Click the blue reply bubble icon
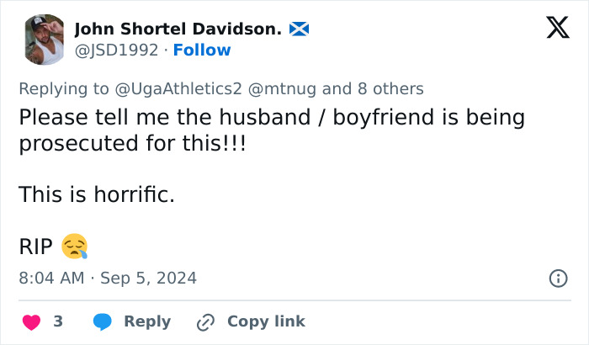 coord(103,321)
